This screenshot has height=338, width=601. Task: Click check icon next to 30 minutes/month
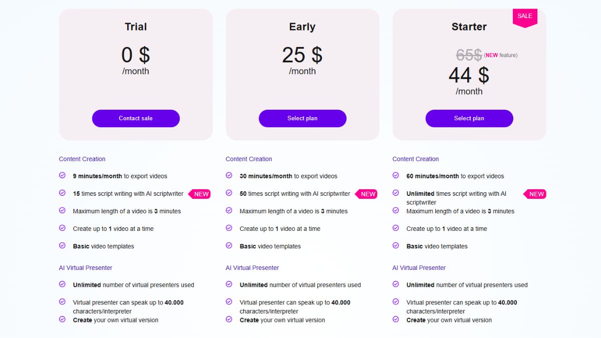pos(229,175)
